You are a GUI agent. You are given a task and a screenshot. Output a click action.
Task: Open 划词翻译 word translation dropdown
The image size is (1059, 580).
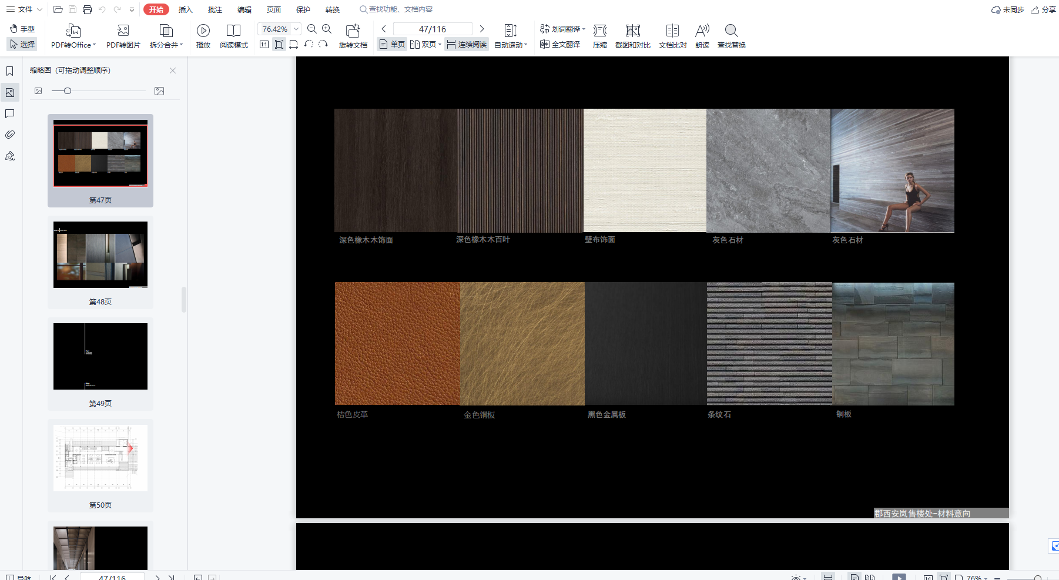[562, 29]
